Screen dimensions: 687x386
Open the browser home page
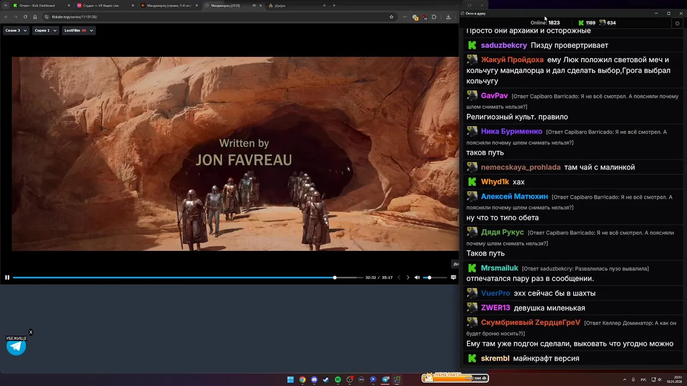point(35,17)
